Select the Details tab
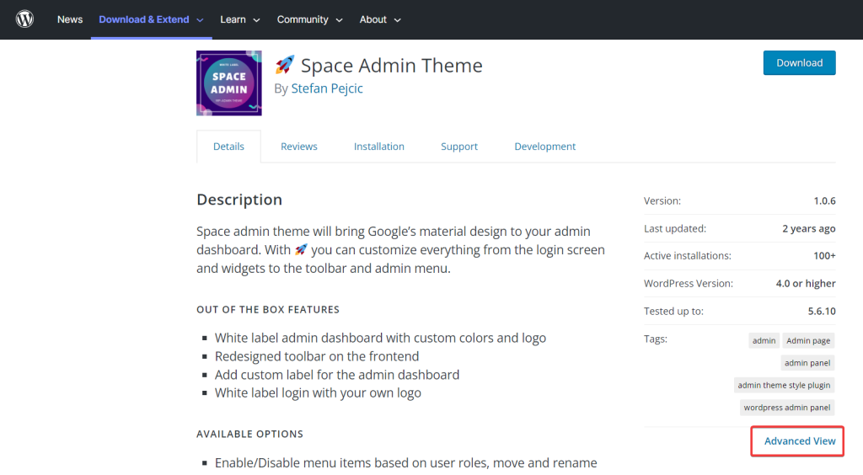 (228, 147)
